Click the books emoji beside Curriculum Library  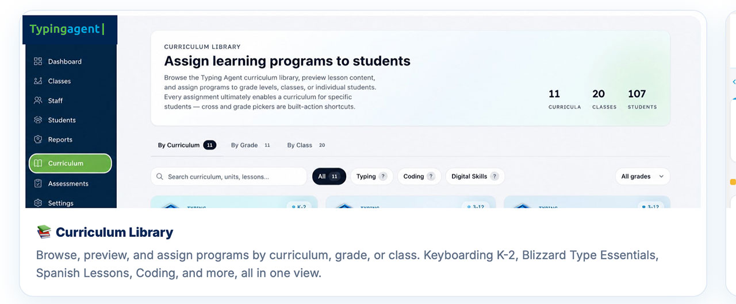coord(44,232)
